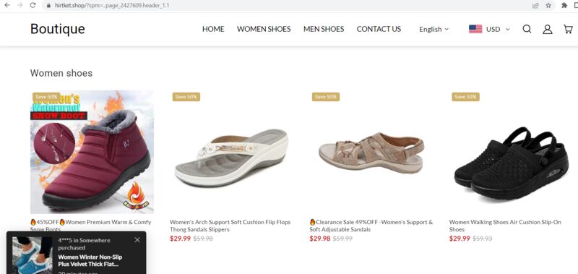Open the CONTACT US page

[379, 29]
